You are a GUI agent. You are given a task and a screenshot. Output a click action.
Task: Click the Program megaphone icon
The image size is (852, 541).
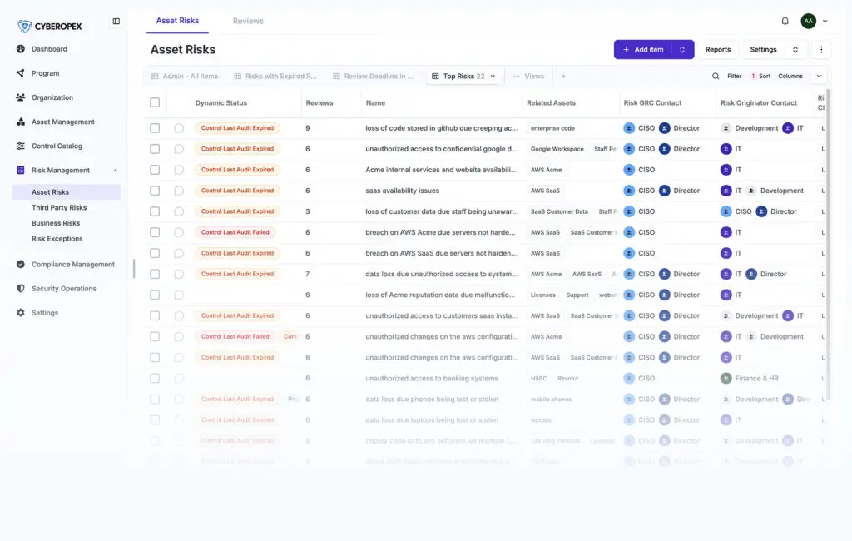21,73
